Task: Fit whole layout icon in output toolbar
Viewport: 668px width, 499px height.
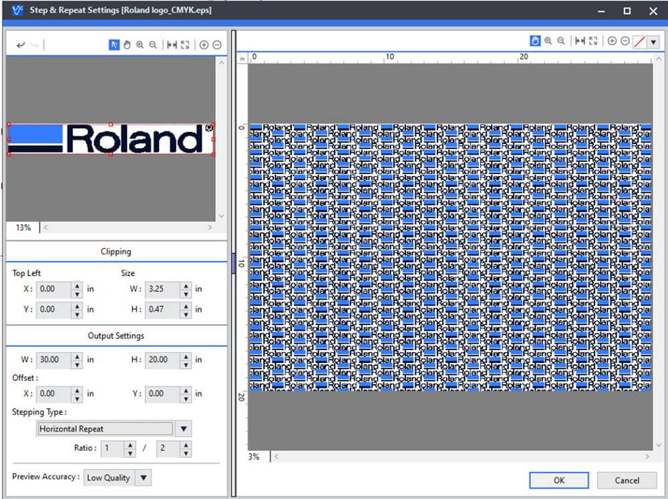Action: point(593,41)
